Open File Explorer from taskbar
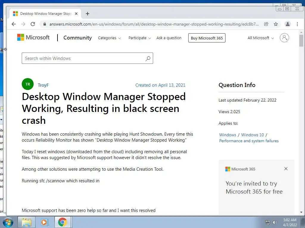305x228 pixels. point(27,222)
